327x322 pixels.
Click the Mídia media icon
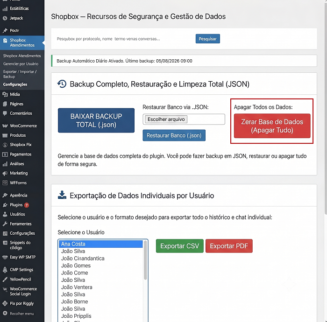tap(5, 94)
